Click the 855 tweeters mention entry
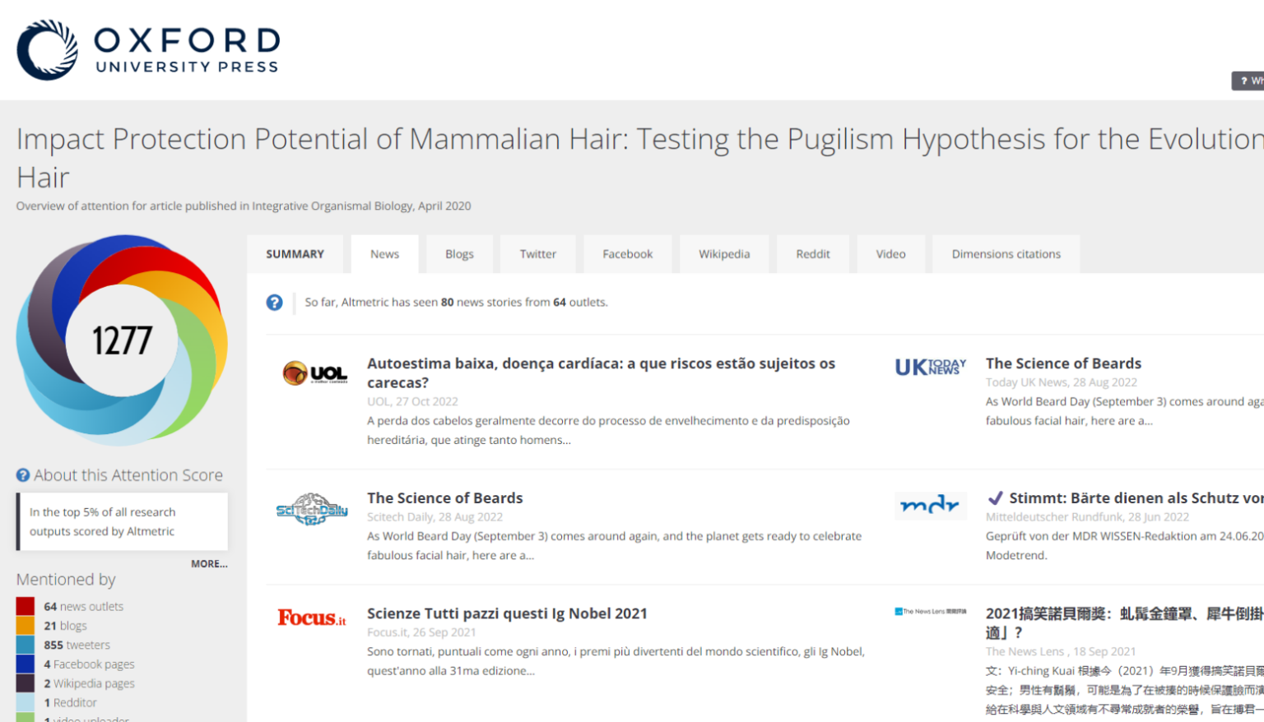This screenshot has height=722, width=1264. click(77, 646)
